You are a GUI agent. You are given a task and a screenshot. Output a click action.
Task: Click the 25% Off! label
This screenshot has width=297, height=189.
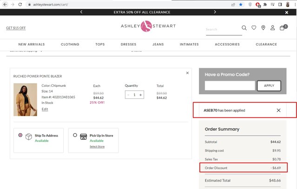(x=97, y=103)
